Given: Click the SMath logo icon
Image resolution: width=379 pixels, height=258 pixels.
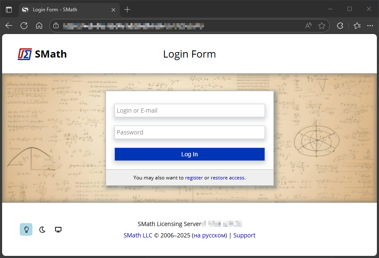Looking at the screenshot, I should (x=25, y=54).
